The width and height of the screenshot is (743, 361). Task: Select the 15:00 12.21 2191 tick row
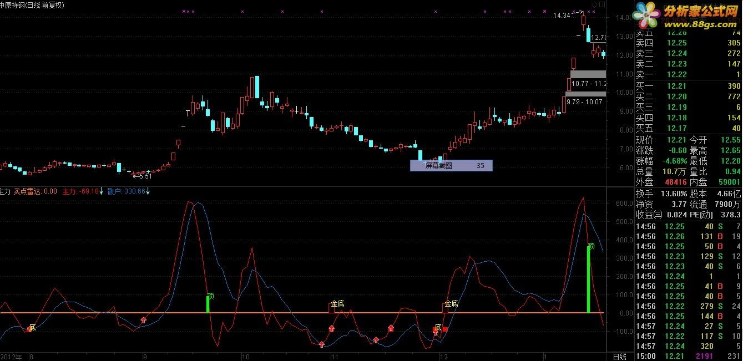pos(688,356)
